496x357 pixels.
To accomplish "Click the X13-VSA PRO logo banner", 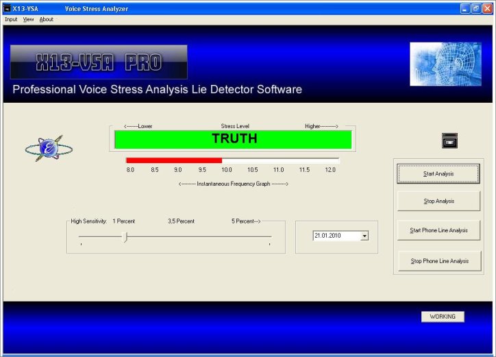I will 99,62.
